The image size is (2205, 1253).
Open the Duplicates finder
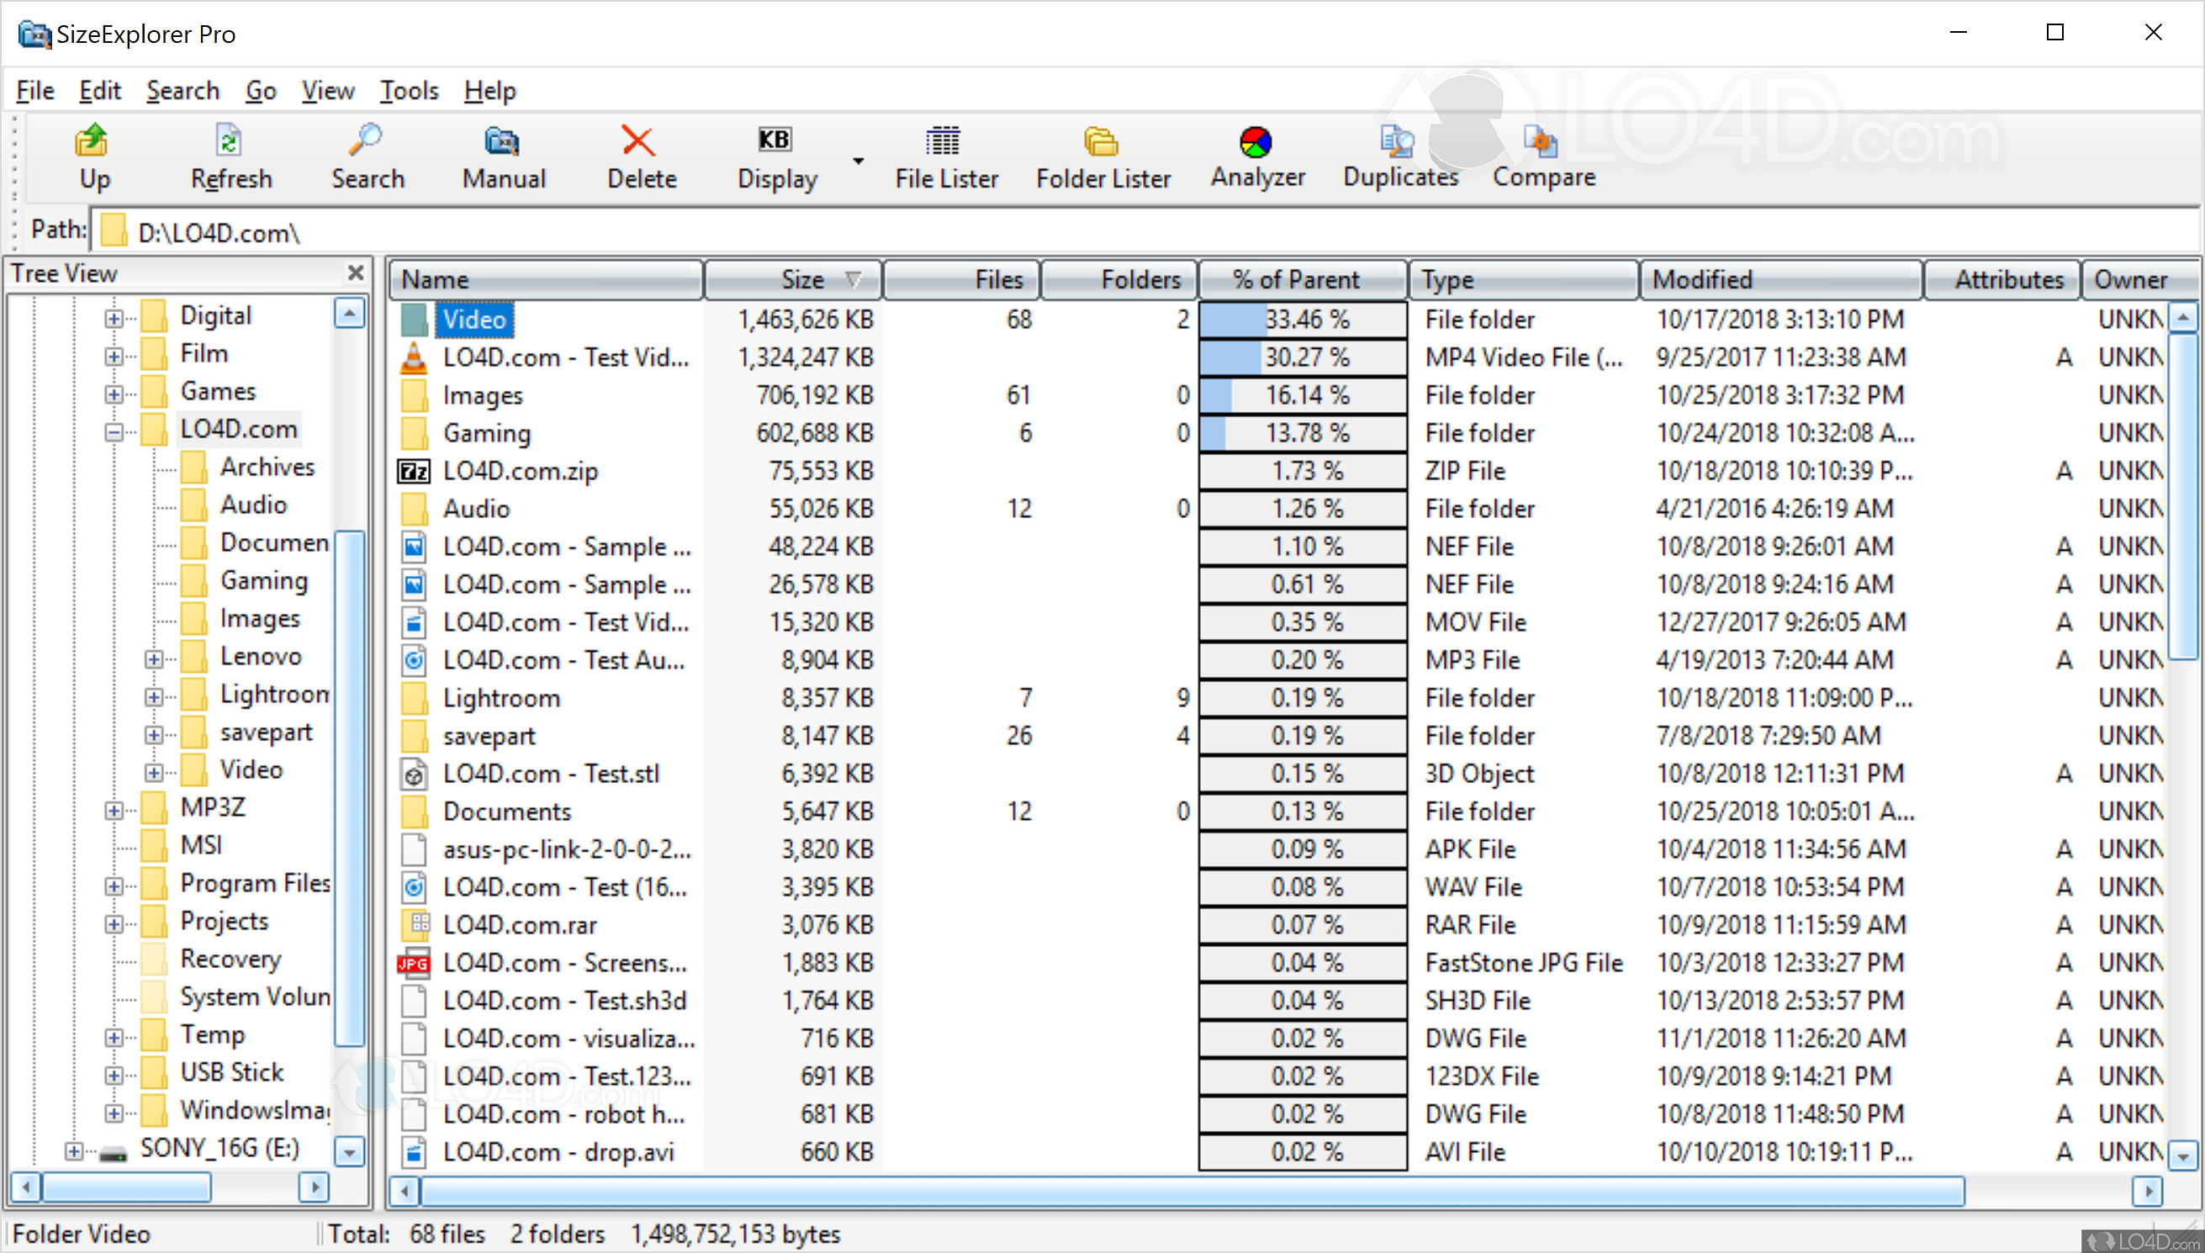pos(1399,156)
